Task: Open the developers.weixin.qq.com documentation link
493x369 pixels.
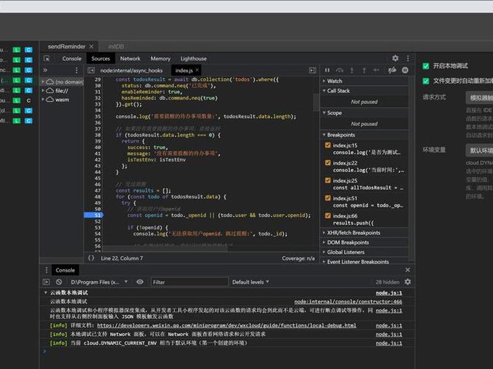Action: click(227, 325)
